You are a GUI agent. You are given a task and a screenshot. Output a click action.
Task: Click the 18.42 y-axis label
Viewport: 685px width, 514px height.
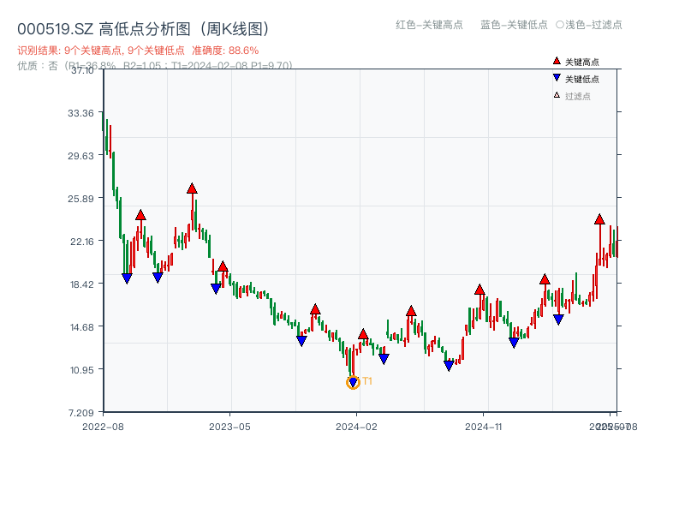tap(81, 284)
